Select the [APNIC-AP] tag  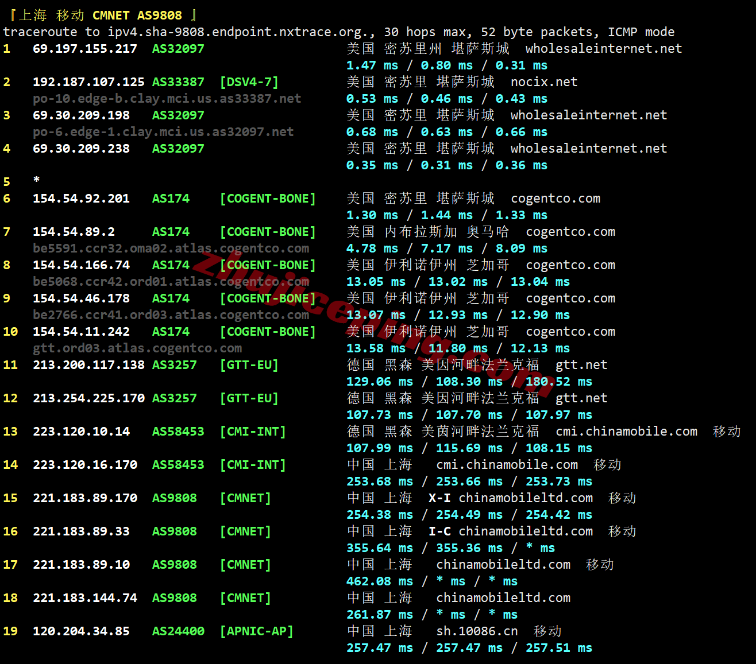[x=257, y=631]
